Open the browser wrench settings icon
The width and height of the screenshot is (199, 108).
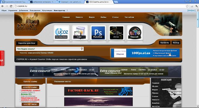(x=197, y=6)
